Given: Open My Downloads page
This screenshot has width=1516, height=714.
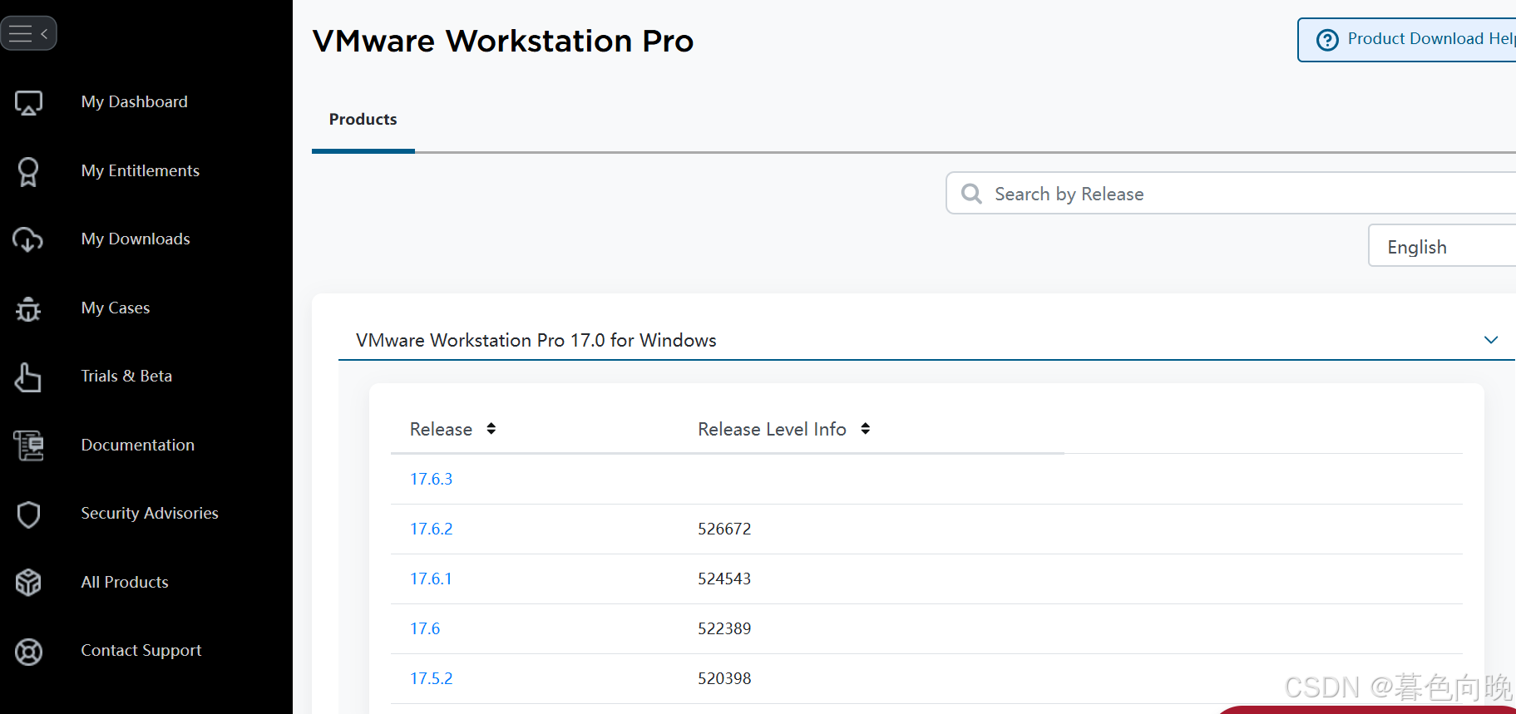Looking at the screenshot, I should [136, 239].
